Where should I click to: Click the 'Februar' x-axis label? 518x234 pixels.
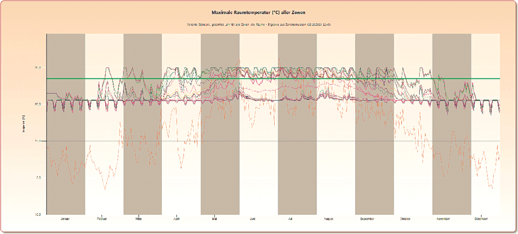(104, 219)
